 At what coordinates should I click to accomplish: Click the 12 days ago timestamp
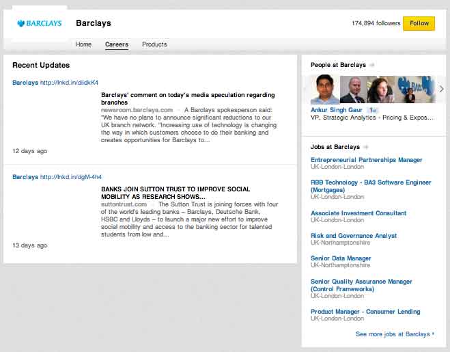pos(30,151)
